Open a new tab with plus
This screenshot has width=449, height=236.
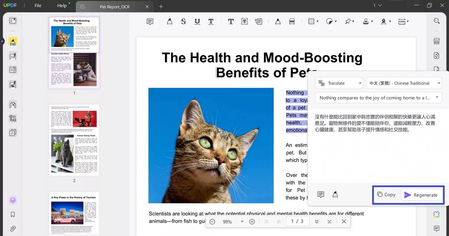coord(161,6)
